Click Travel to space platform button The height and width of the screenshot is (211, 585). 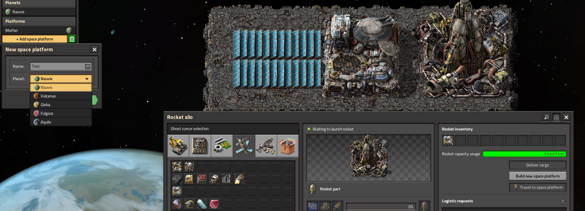[538, 187]
